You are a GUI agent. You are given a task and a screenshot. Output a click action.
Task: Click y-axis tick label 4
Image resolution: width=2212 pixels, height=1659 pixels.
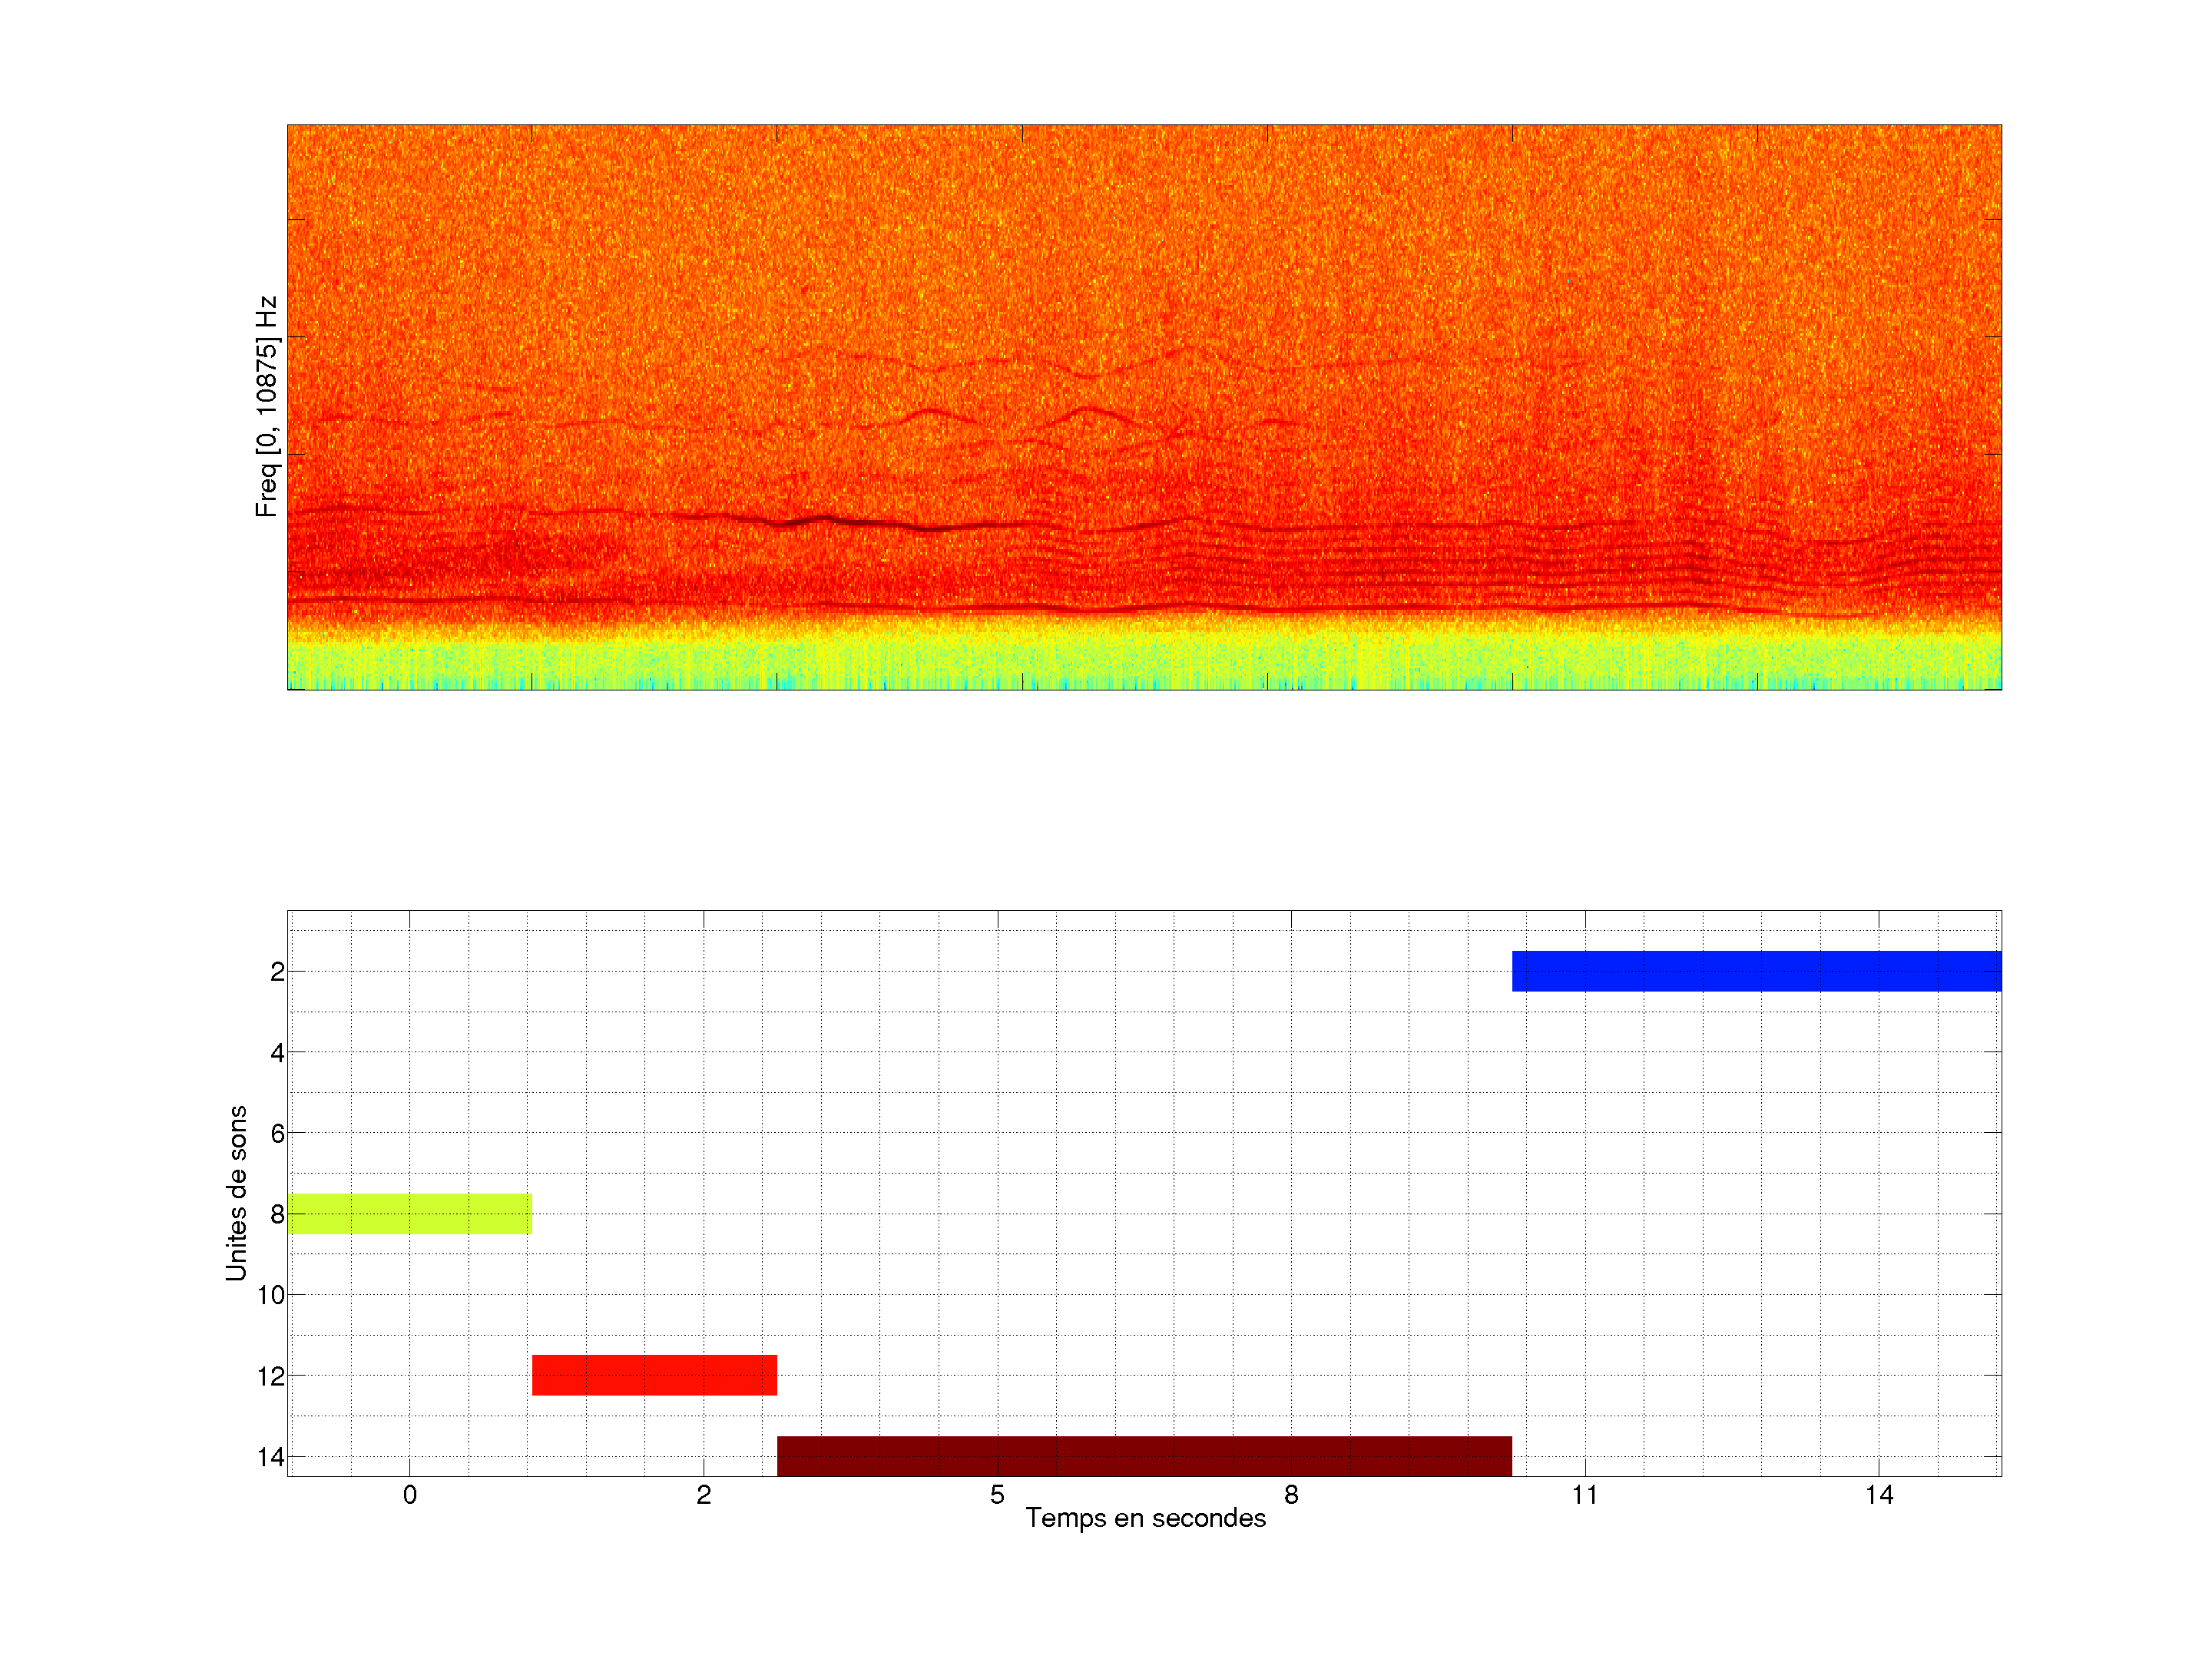click(x=277, y=1052)
